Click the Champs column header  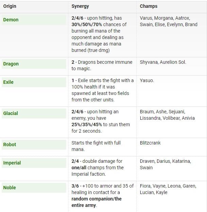coord(149,6)
